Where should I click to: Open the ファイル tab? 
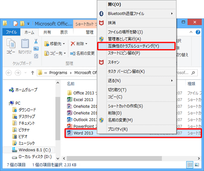[11, 32]
